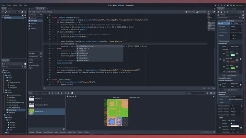246x138 pixels.
Task: Open the Help menu
Action: coord(25,5)
